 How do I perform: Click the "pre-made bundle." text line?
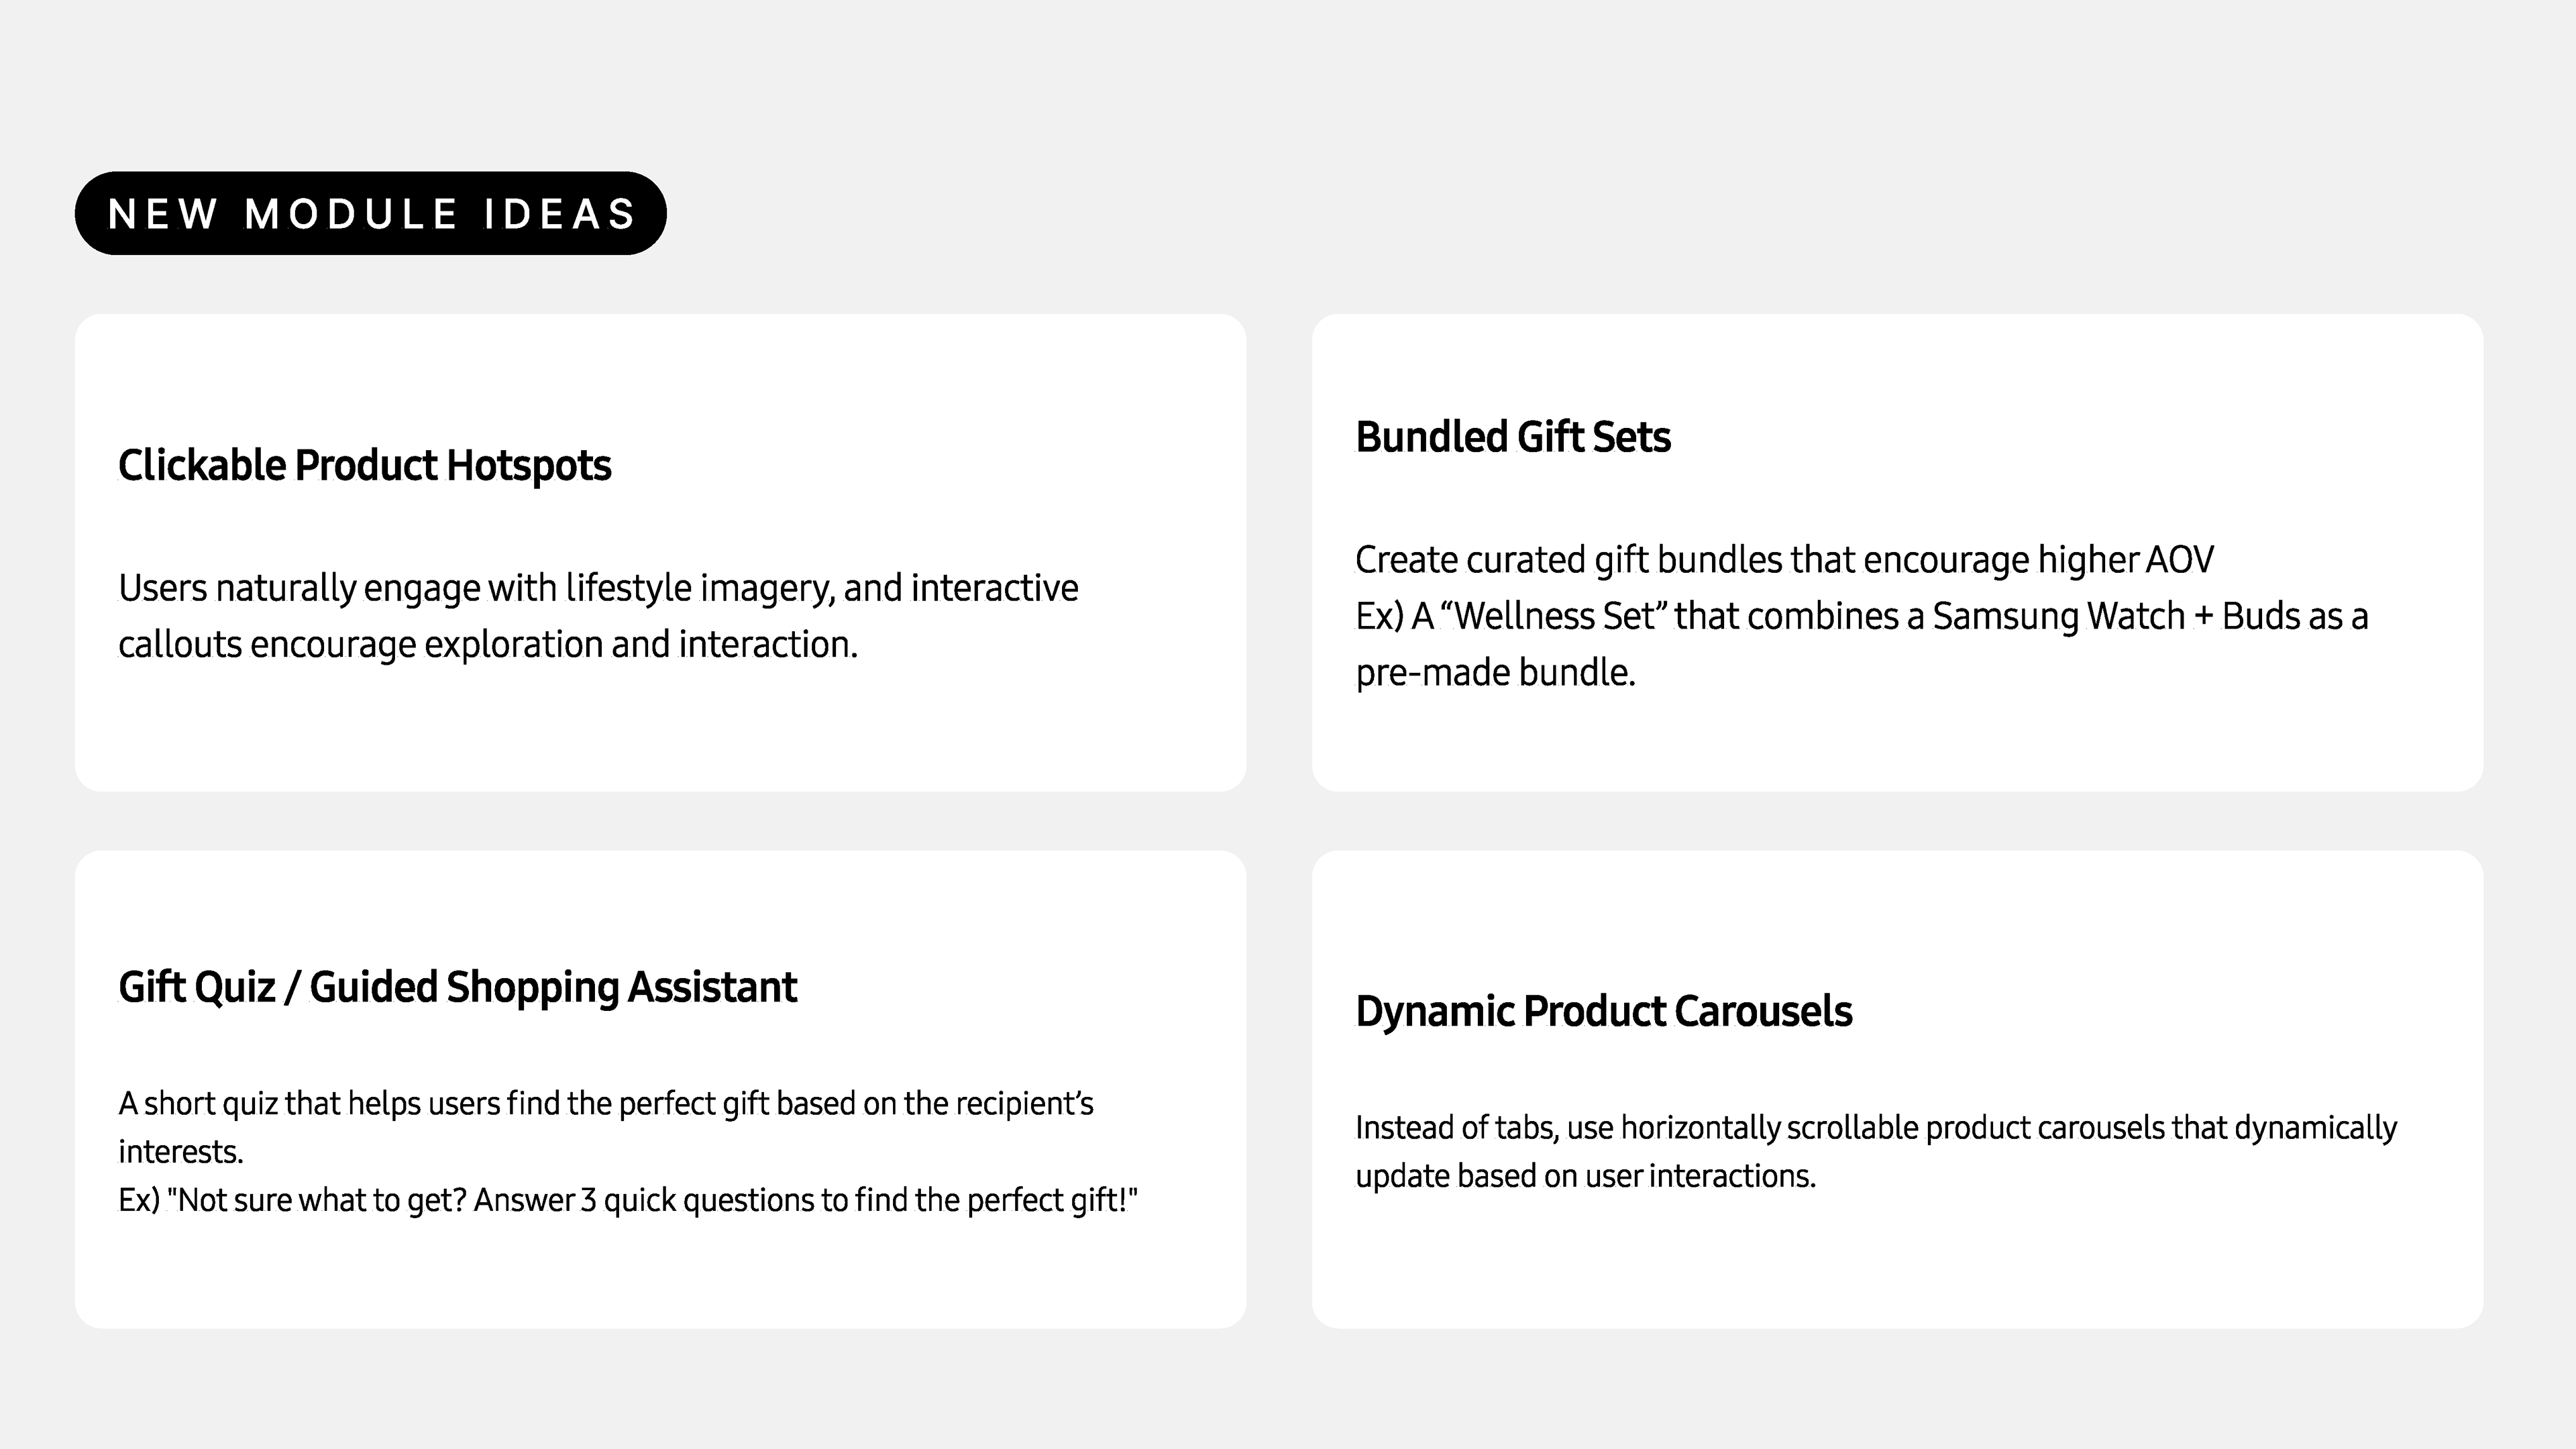(x=1495, y=672)
